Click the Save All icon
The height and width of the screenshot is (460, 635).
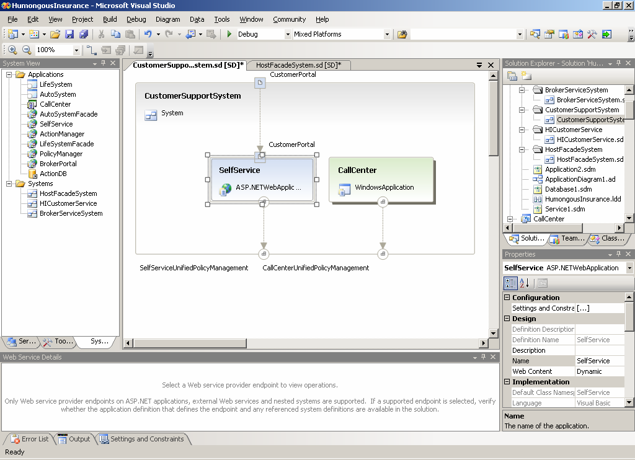(84, 34)
